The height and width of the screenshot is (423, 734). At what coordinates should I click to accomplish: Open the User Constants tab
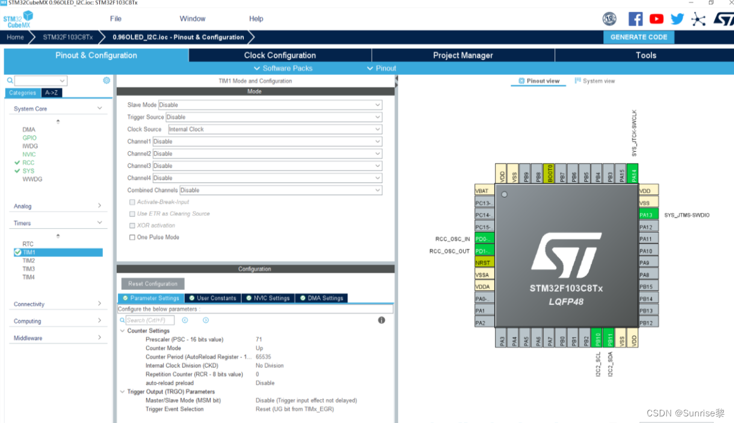click(212, 298)
